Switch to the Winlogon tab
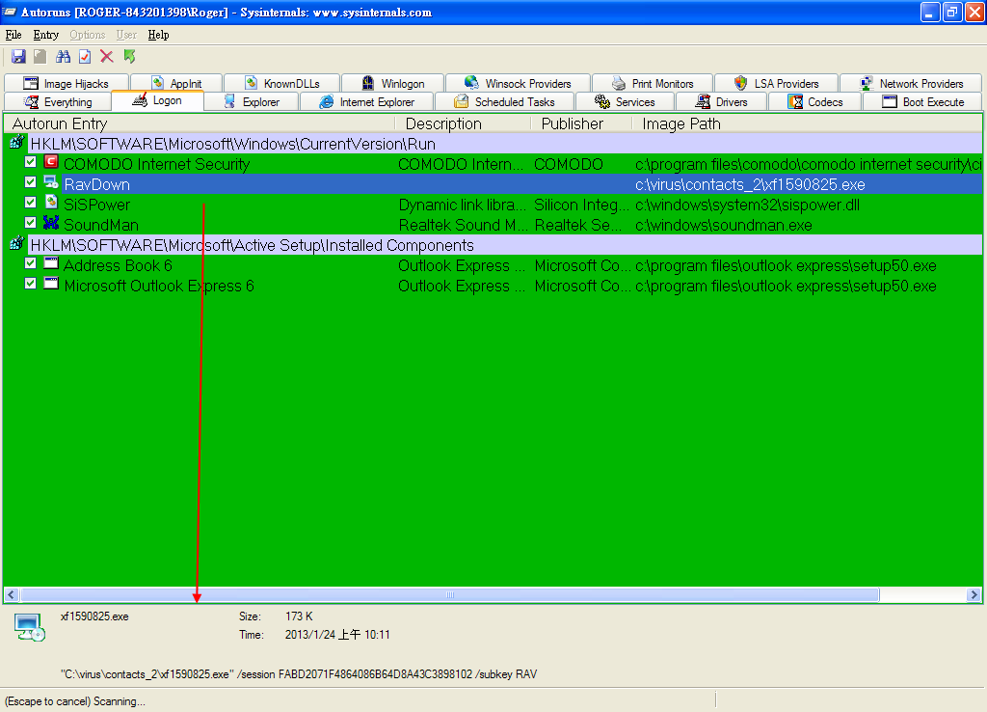This screenshot has height=712, width=987. (x=393, y=83)
